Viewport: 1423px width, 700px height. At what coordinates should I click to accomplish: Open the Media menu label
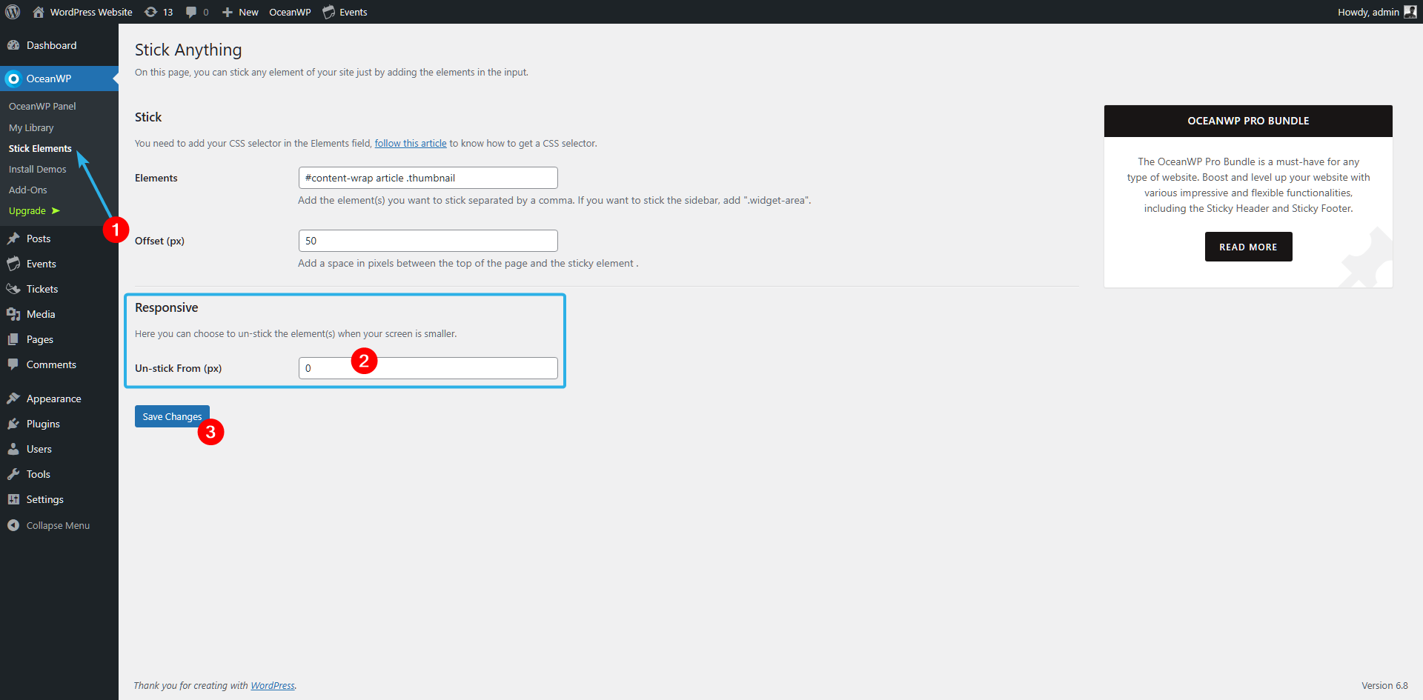(41, 314)
